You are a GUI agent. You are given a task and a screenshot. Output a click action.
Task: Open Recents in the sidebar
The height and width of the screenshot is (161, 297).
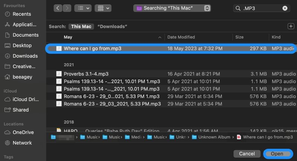coord(22,14)
